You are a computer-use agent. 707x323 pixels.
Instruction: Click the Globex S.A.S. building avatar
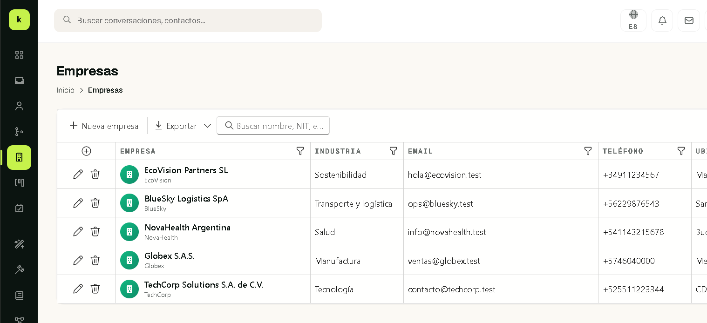(129, 260)
